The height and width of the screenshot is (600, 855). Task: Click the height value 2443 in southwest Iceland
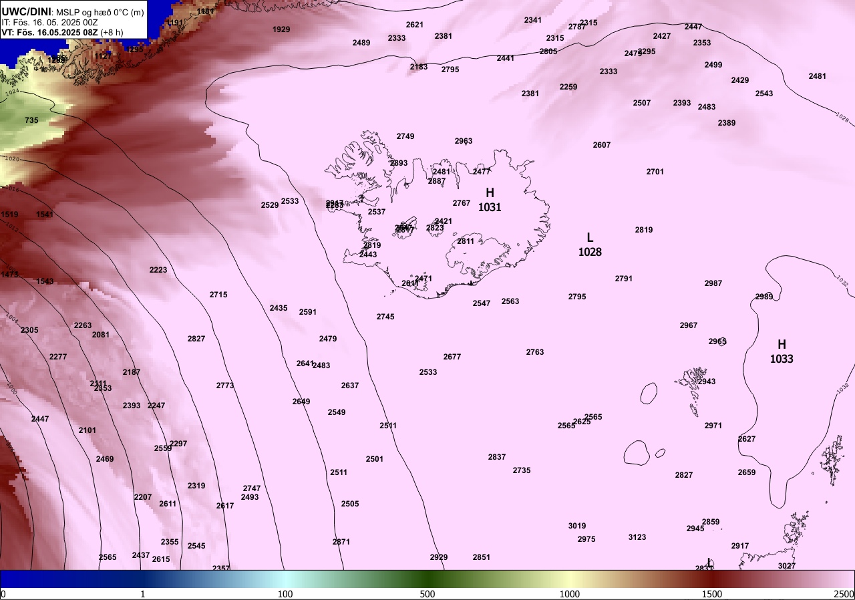tap(368, 255)
